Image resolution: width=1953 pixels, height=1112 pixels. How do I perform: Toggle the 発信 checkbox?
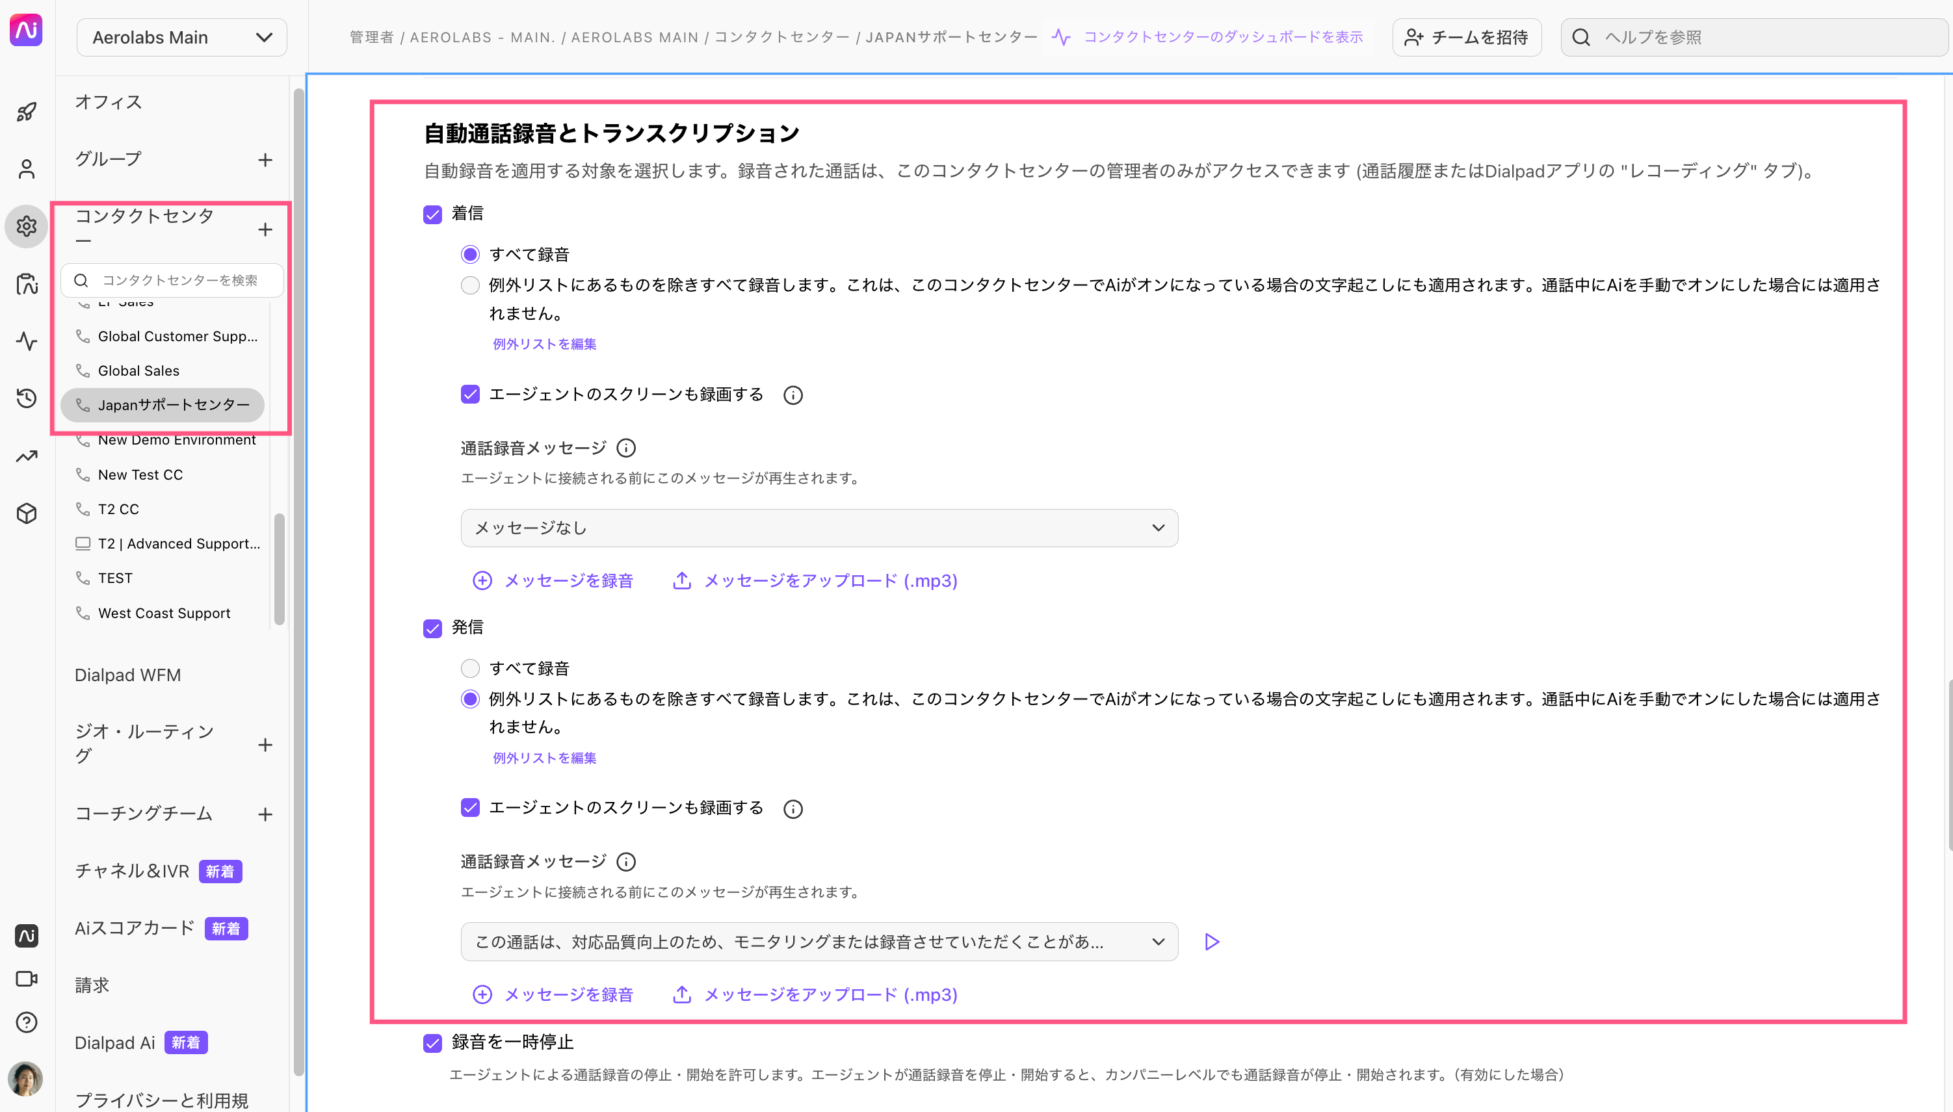point(432,628)
